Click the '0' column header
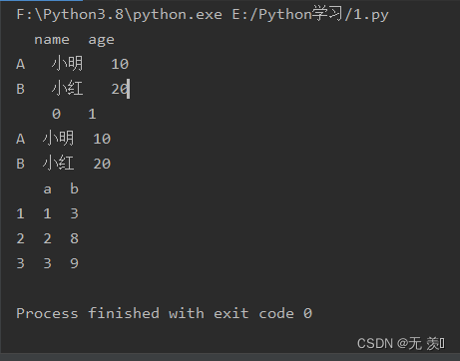460x361 pixels. tap(56, 114)
